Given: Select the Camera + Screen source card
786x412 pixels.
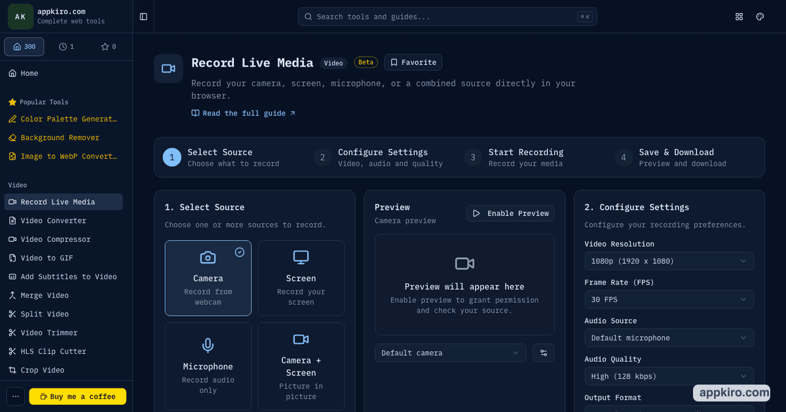Looking at the screenshot, I should coord(301,366).
